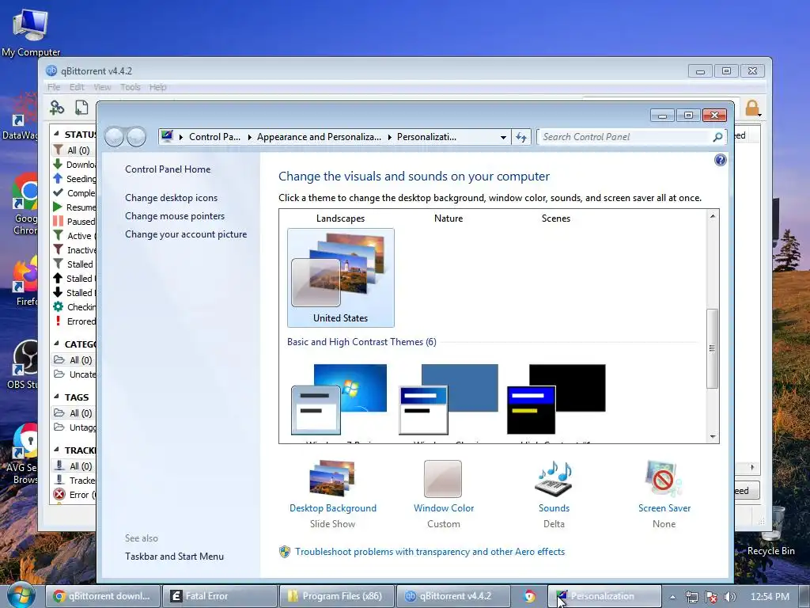This screenshot has height=608, width=810.
Task: Click the theme list scroll up arrow
Action: [713, 216]
